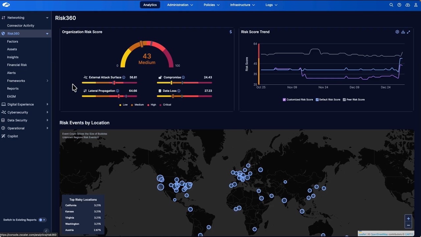Screen dimensions: 421x237
Task: Zoom out on the map with minus
Action: pyautogui.click(x=409, y=225)
